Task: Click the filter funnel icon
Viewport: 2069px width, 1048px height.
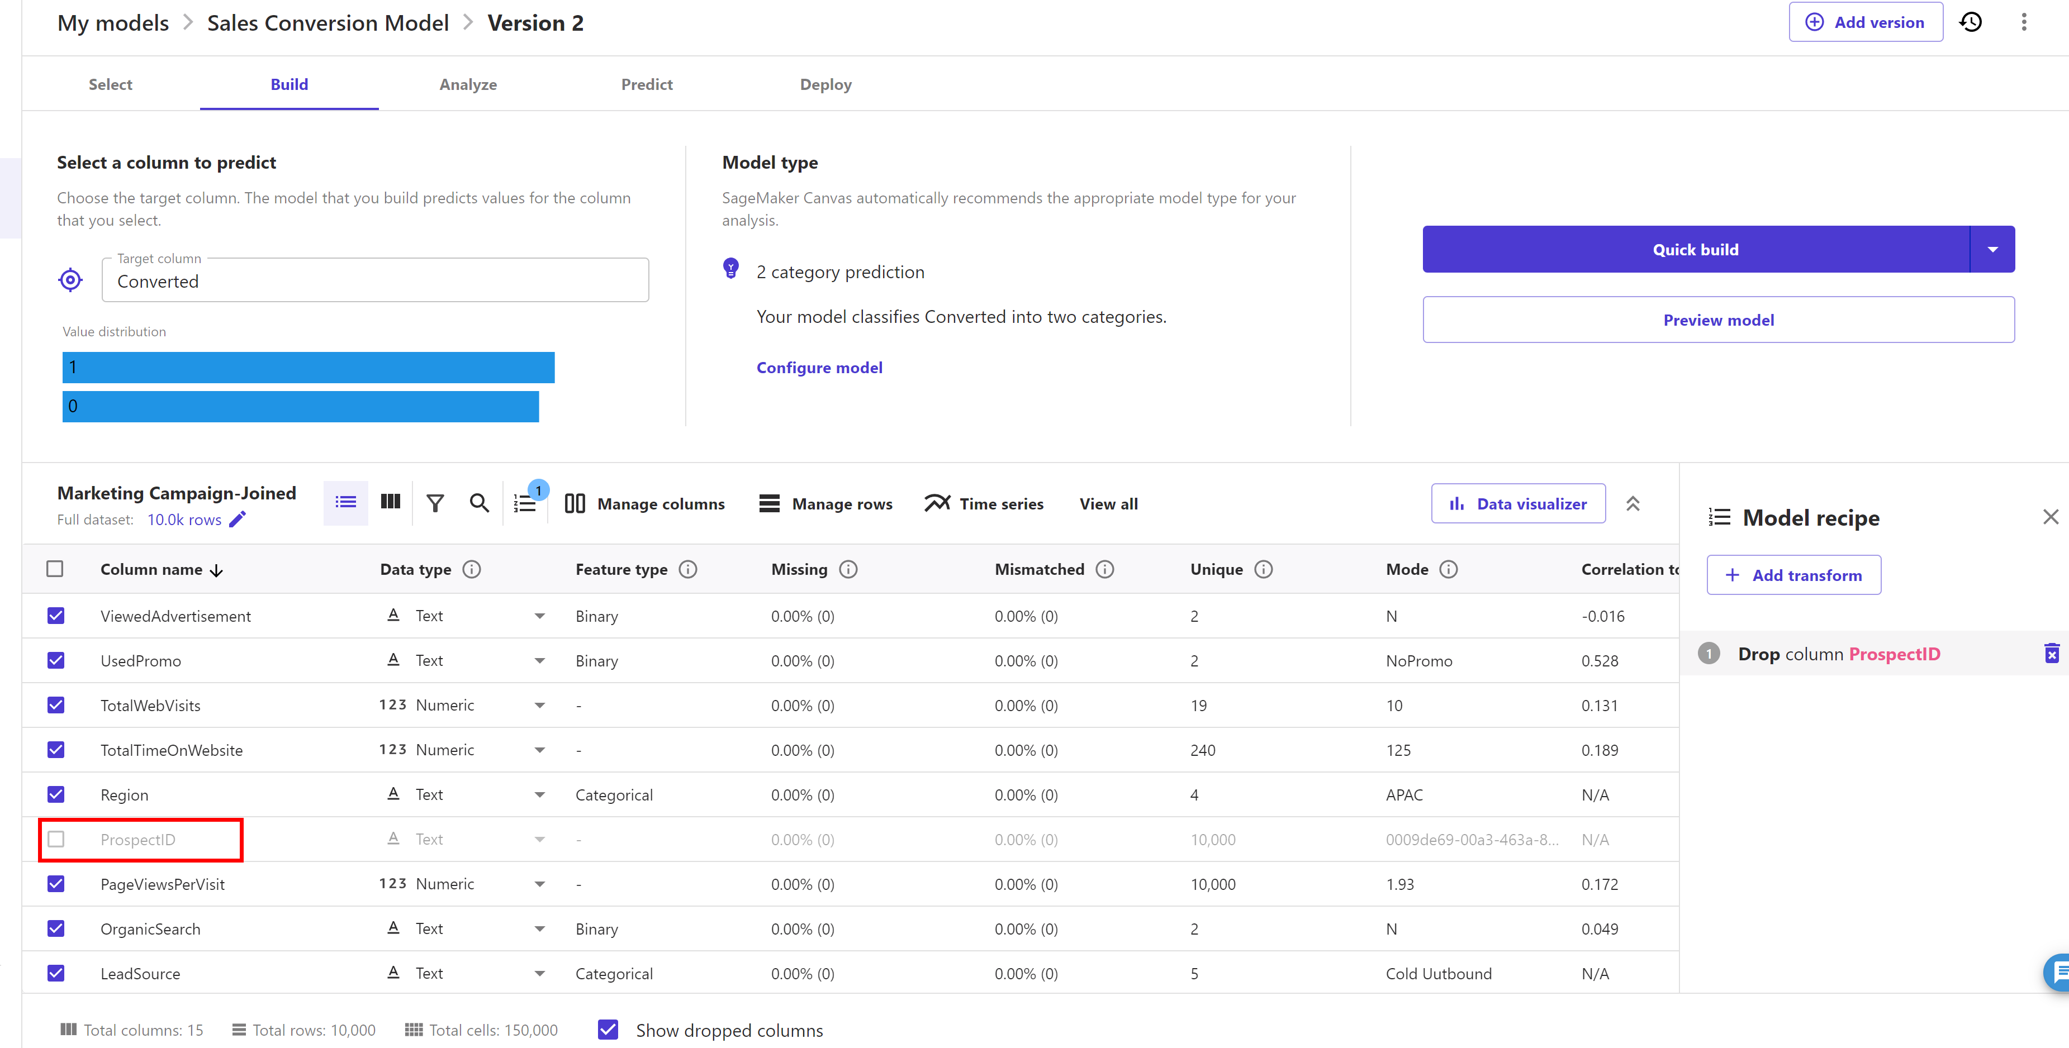Action: (x=434, y=503)
